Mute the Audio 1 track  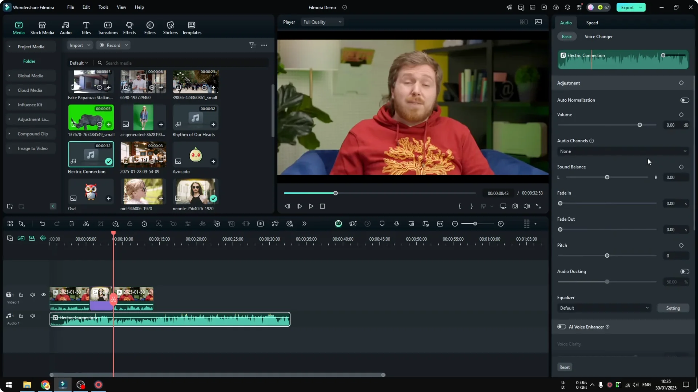(32, 315)
